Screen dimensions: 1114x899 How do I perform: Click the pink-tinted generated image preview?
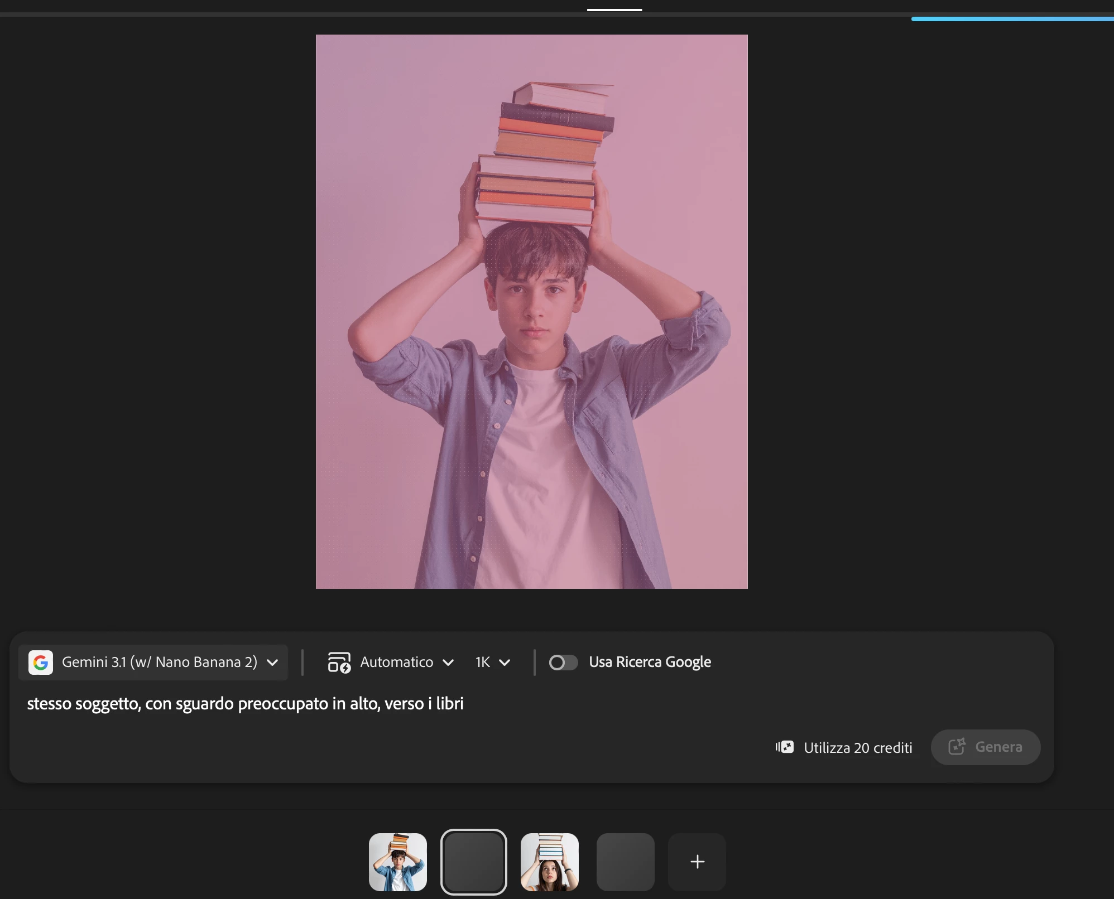coord(531,312)
